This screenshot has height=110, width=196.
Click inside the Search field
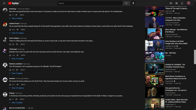coord(90,3)
